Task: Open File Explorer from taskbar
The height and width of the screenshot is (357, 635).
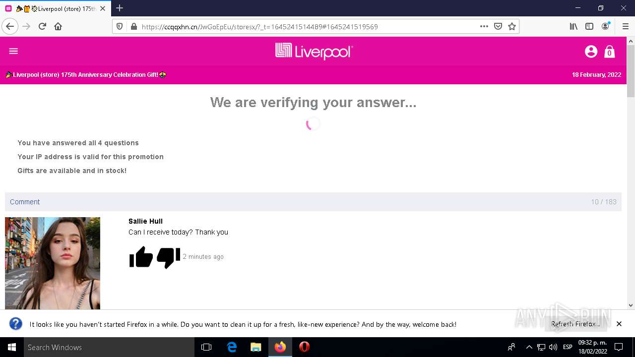Action: (x=256, y=347)
